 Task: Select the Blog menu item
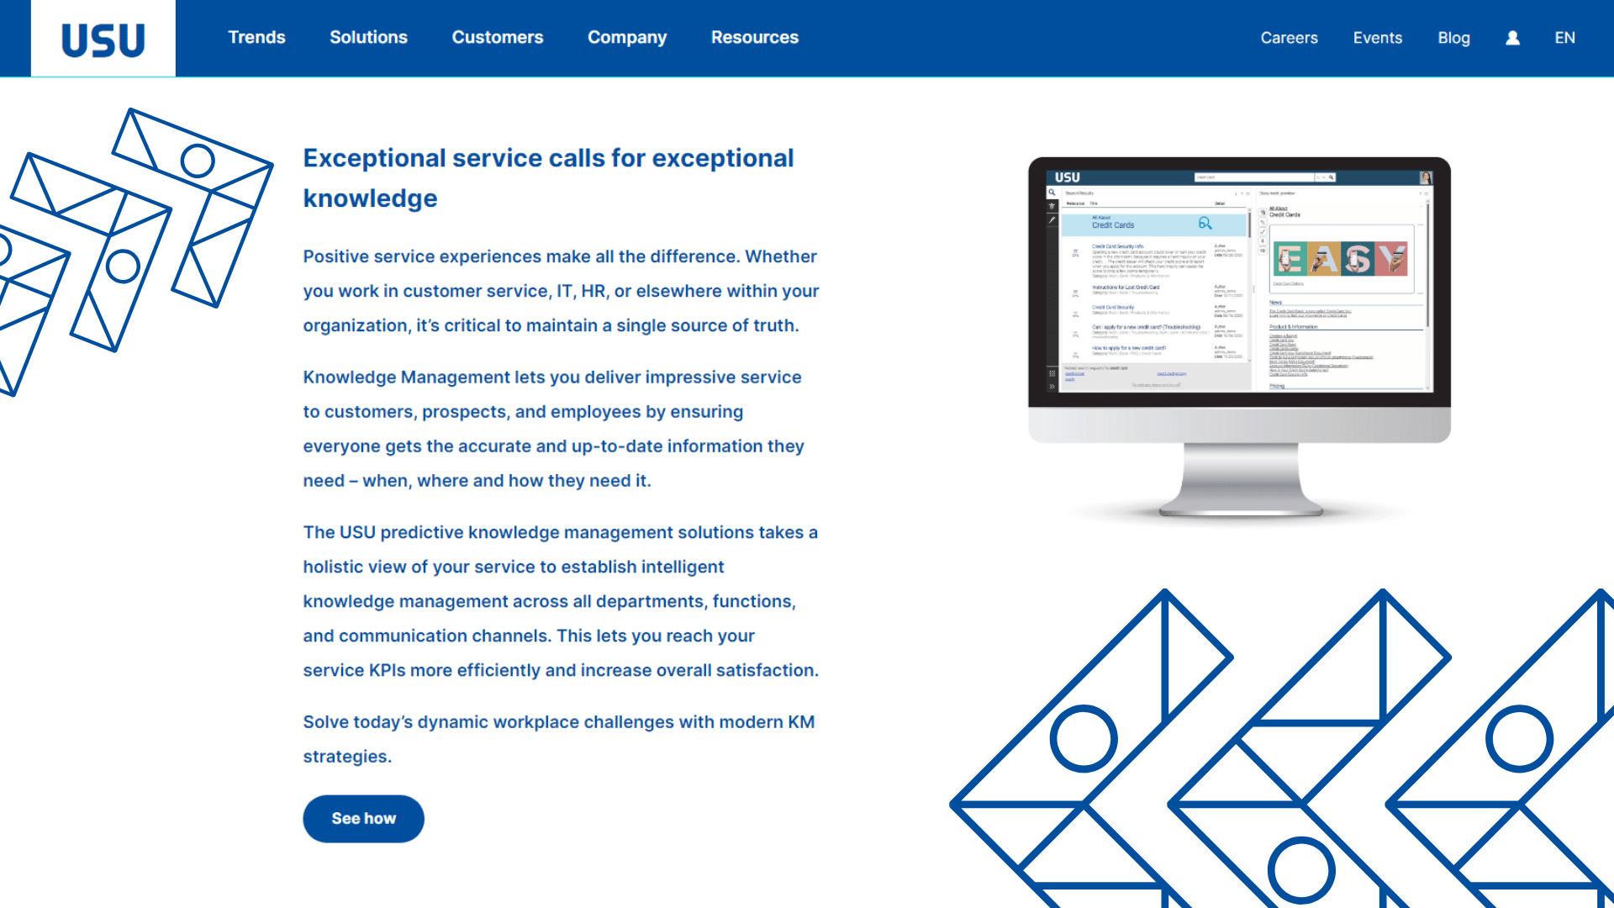(x=1453, y=37)
